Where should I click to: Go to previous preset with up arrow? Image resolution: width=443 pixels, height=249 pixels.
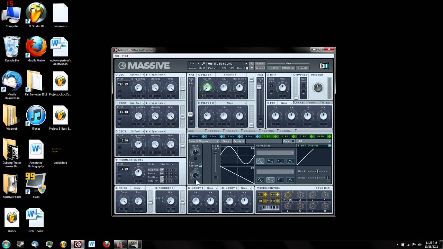(x=252, y=64)
